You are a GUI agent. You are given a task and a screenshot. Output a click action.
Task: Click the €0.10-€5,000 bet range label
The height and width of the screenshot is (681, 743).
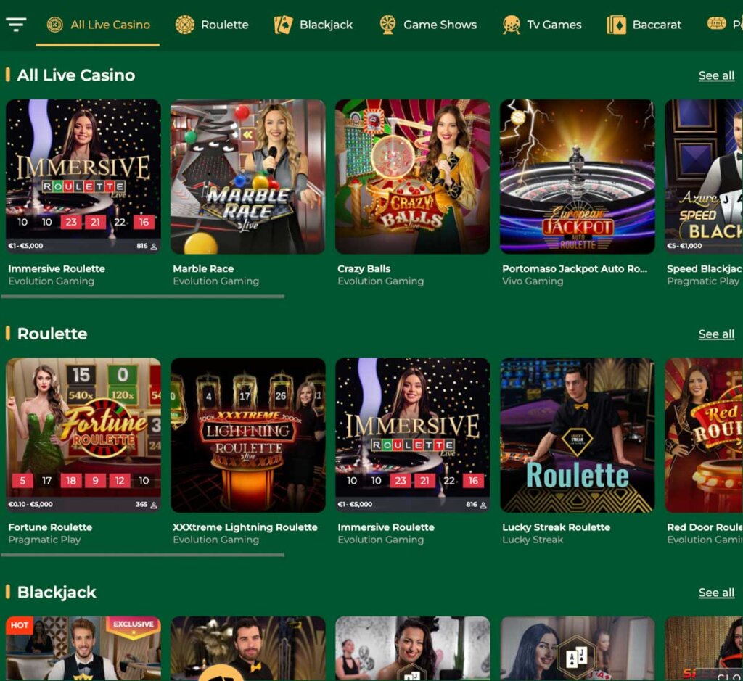coord(30,504)
